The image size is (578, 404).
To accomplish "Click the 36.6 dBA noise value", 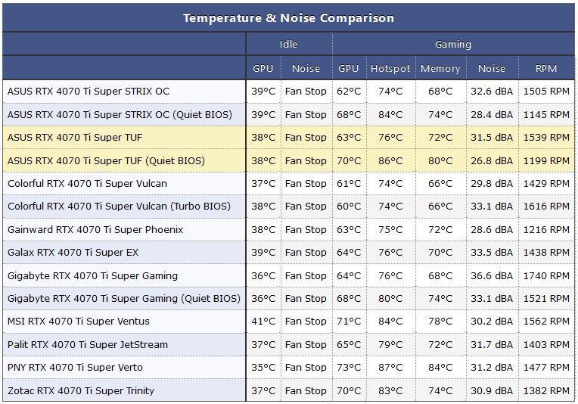I will point(491,275).
